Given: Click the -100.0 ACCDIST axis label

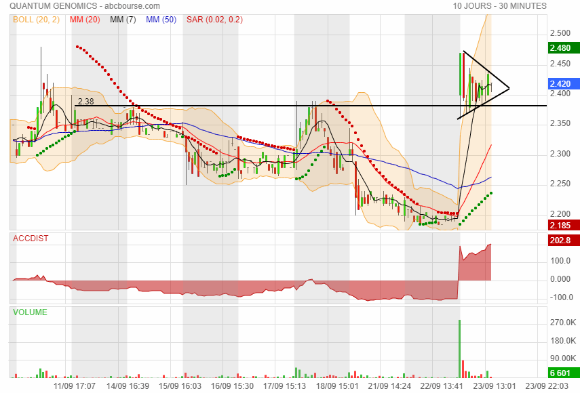Looking at the screenshot, I should [560, 297].
